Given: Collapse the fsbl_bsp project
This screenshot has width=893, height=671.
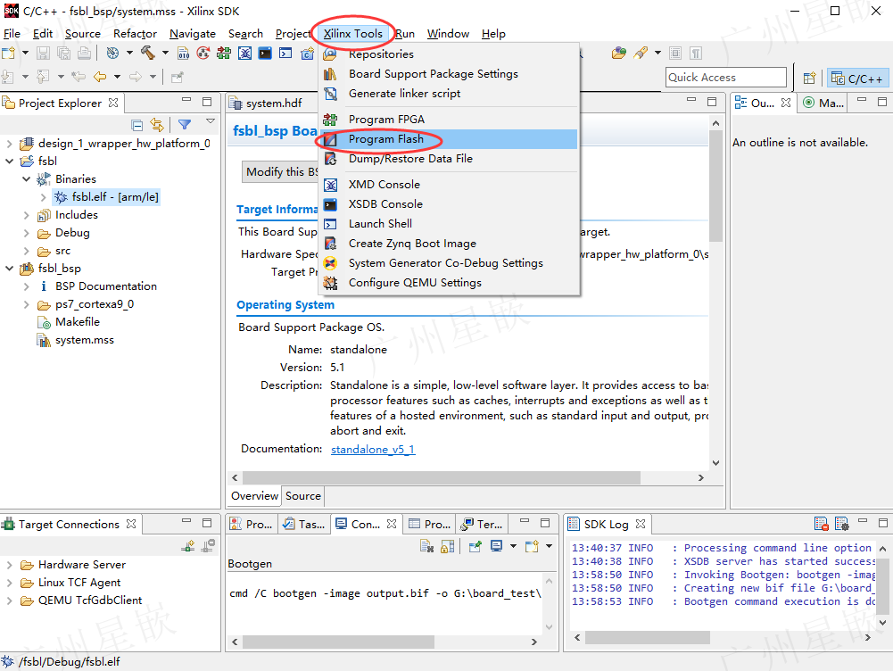Looking at the screenshot, I should coord(9,269).
